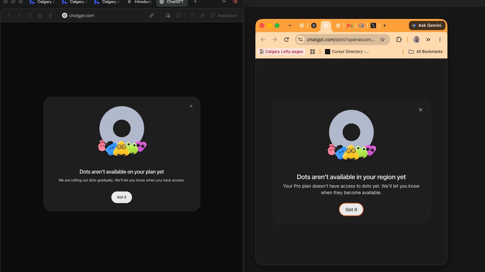
Task: Go forward in the Chrome window
Action: click(275, 40)
